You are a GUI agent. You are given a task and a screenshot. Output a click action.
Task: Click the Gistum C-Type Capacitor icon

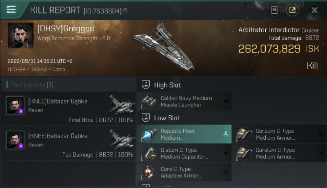(149, 153)
